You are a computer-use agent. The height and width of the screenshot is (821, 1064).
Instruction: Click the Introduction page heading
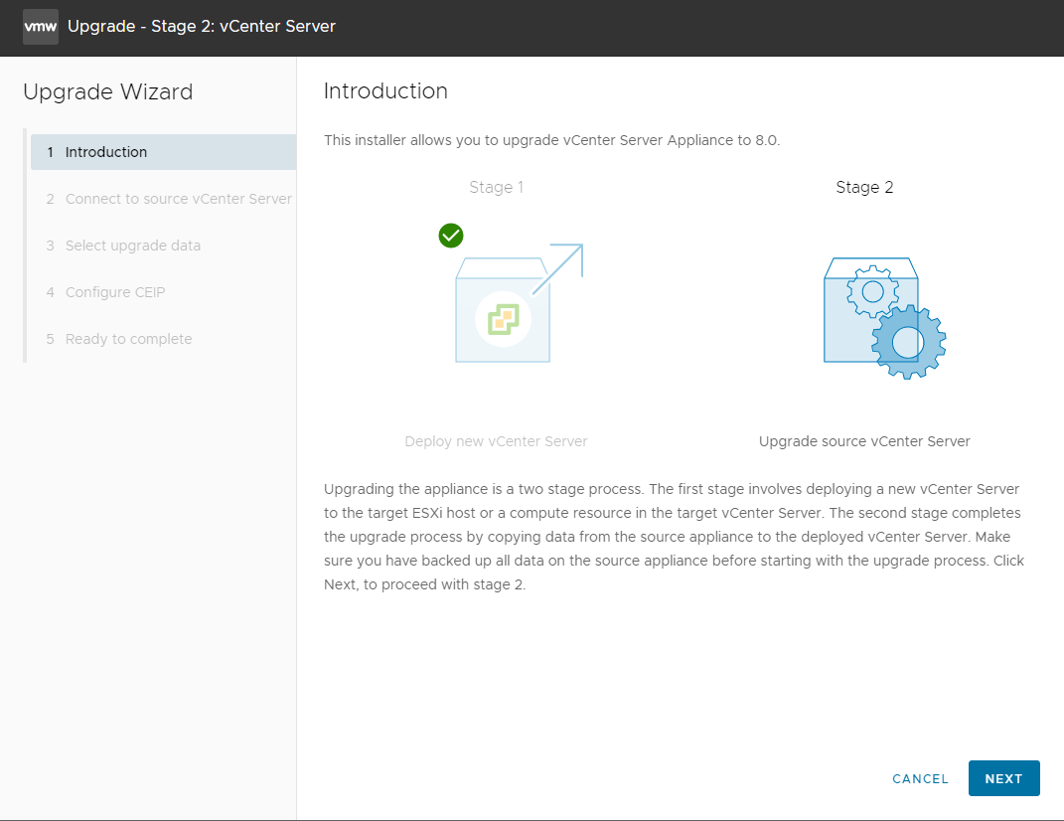pyautogui.click(x=385, y=91)
